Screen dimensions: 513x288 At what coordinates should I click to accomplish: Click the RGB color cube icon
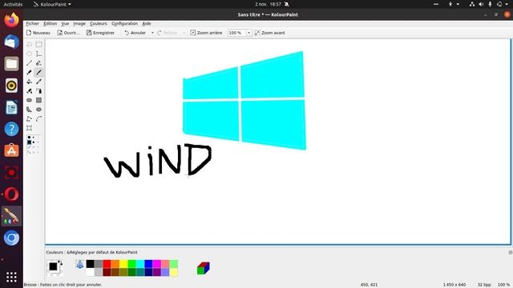tap(203, 268)
